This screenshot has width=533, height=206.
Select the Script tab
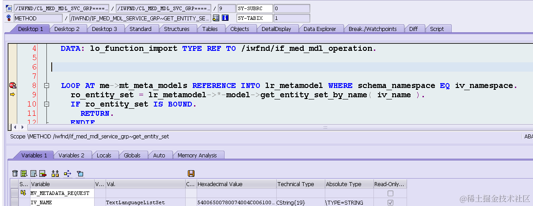point(437,29)
